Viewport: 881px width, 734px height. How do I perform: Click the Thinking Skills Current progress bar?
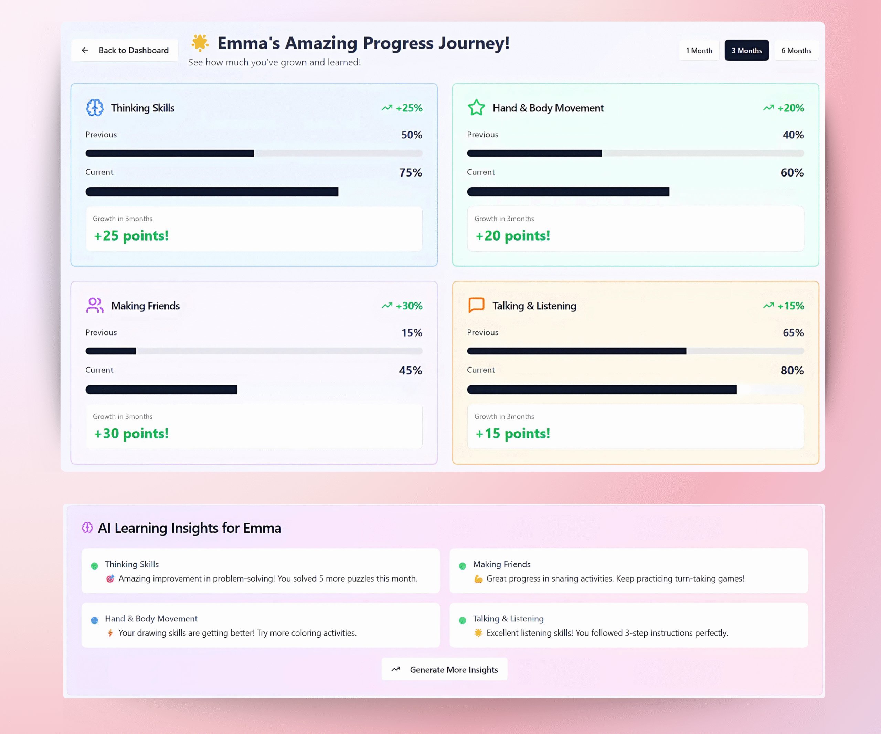click(254, 192)
